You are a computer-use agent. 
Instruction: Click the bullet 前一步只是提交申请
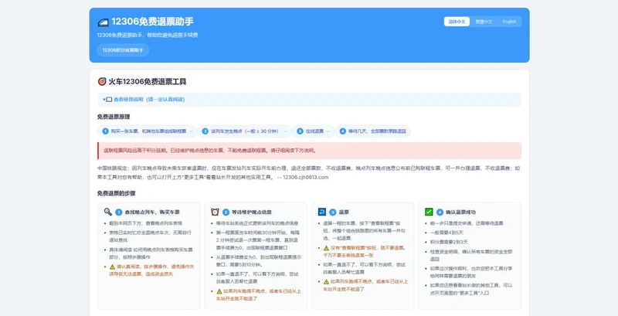[x=467, y=223]
